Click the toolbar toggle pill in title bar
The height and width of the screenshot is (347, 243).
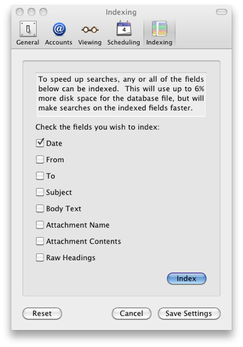click(221, 12)
